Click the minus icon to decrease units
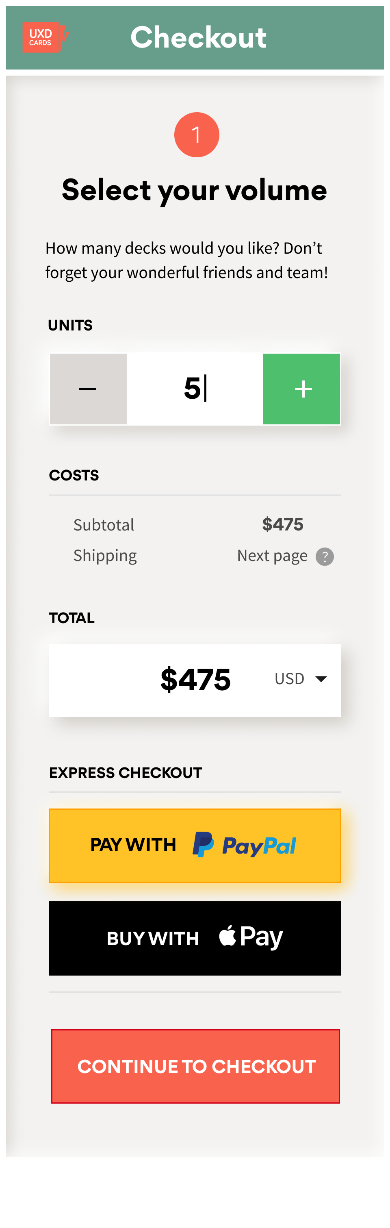Image resolution: width=390 pixels, height=1228 pixels. (x=88, y=389)
